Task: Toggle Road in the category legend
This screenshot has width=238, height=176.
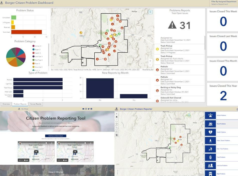Action: pyautogui.click(x=36, y=63)
